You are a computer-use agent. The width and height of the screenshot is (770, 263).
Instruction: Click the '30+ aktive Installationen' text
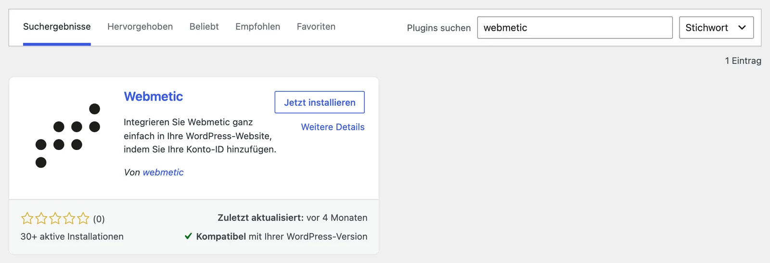(x=72, y=237)
